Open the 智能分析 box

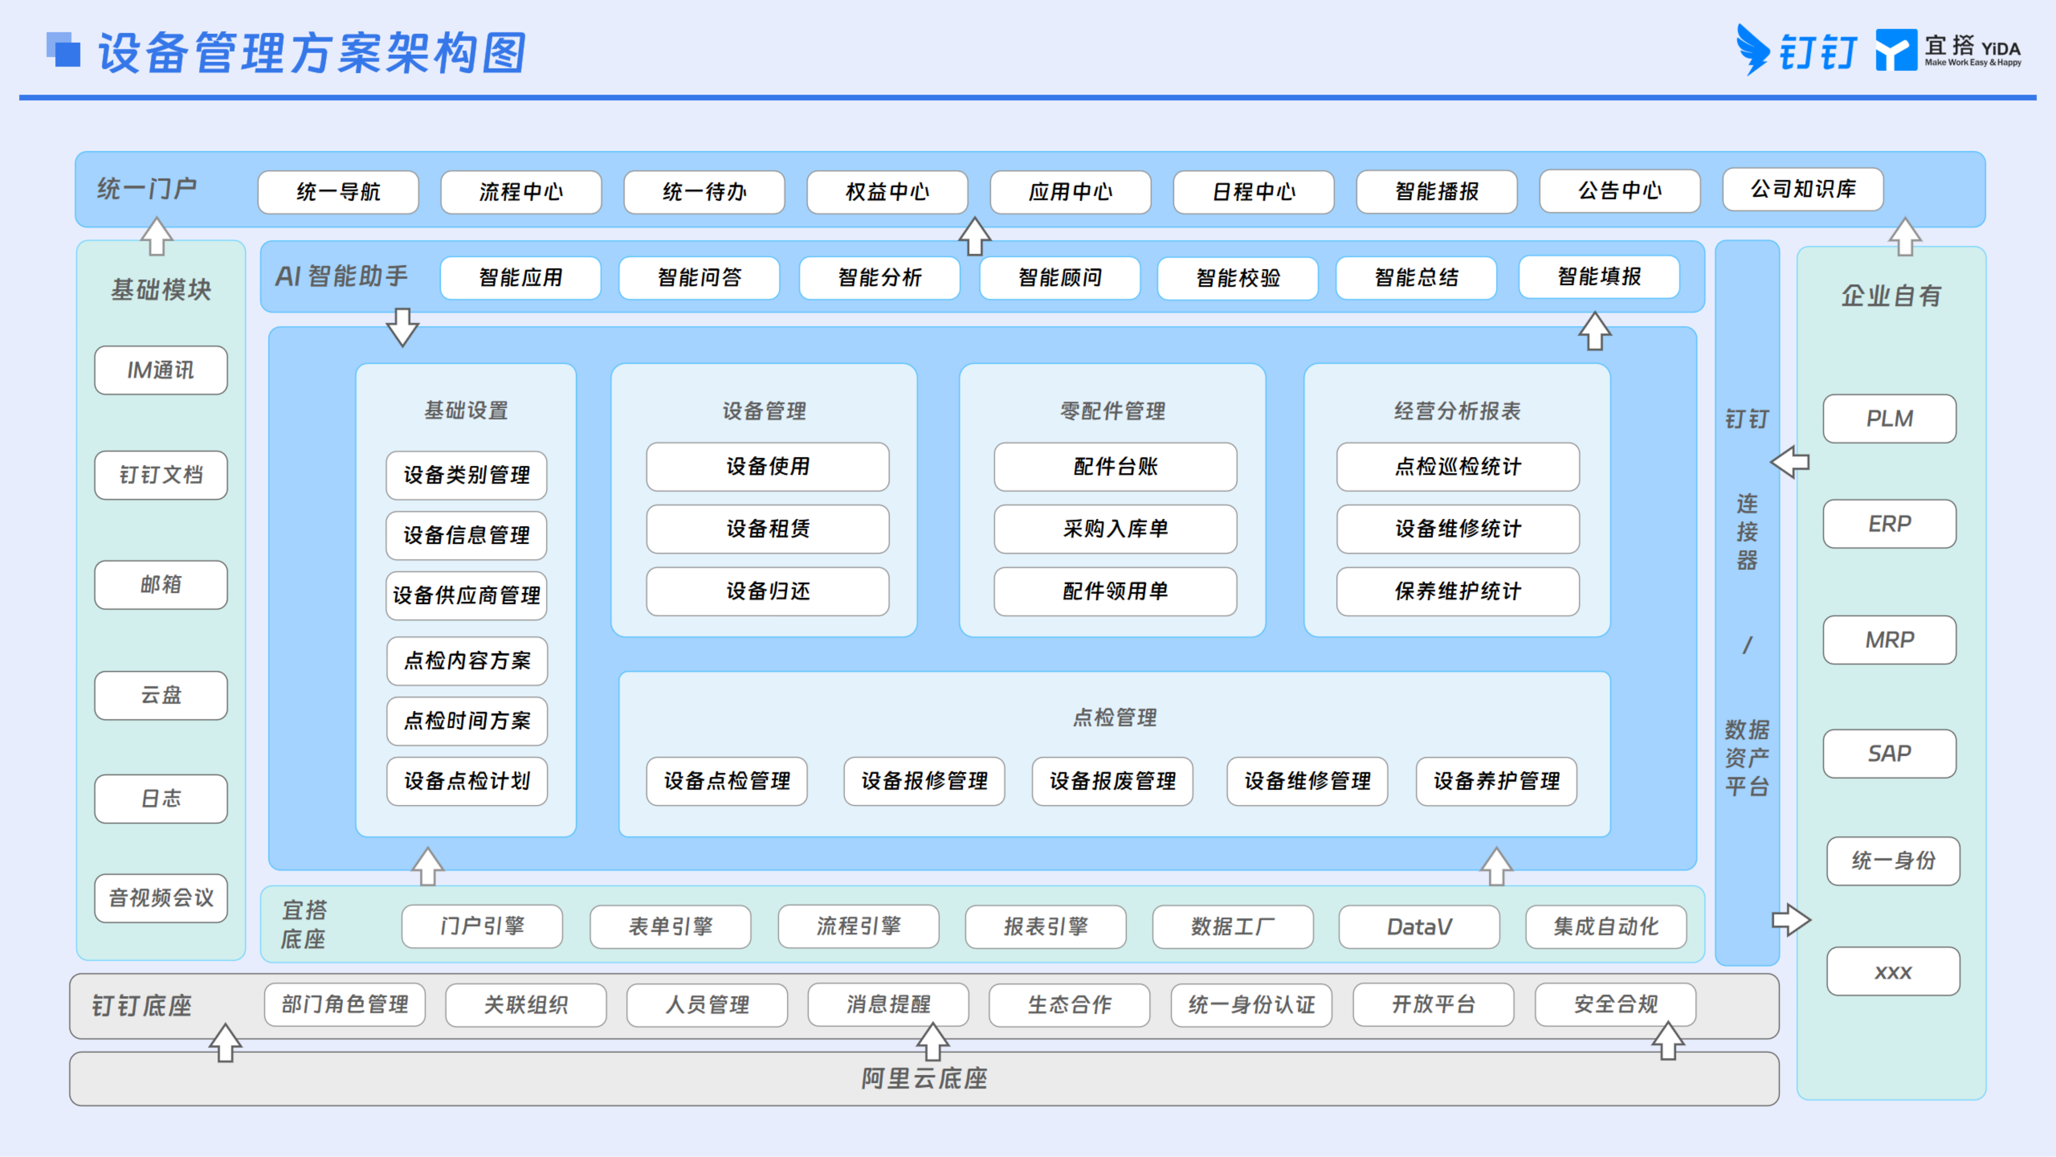click(879, 278)
